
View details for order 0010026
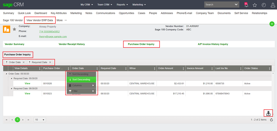coord(27,83)
